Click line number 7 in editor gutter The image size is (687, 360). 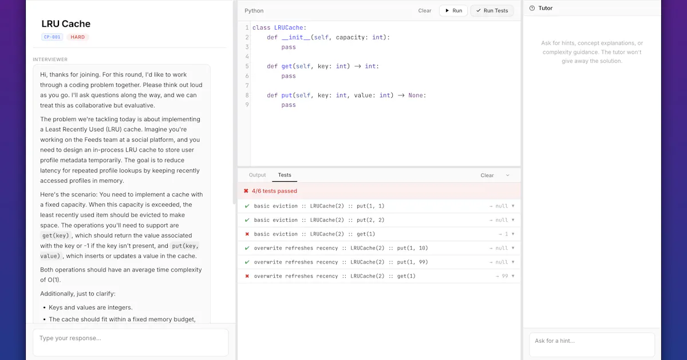[x=247, y=86]
